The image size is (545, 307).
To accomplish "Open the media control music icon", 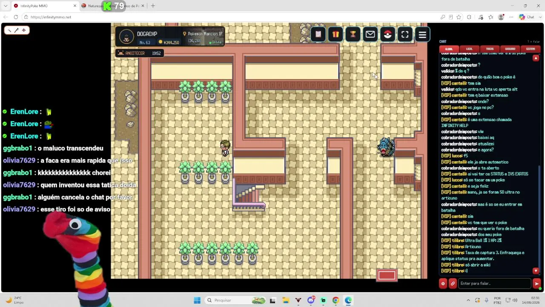I will click(481, 17).
